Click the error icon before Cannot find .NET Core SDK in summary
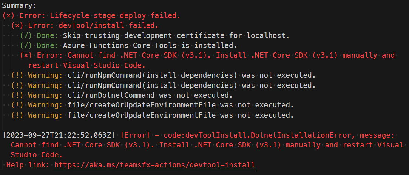 click(x=26, y=55)
